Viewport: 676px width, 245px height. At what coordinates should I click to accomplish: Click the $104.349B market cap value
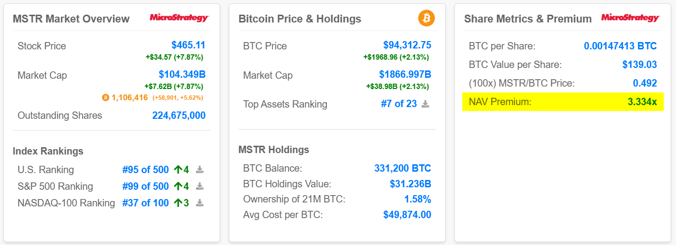click(182, 75)
